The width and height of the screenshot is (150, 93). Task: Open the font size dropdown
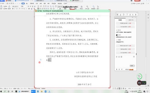[x=24, y=6]
